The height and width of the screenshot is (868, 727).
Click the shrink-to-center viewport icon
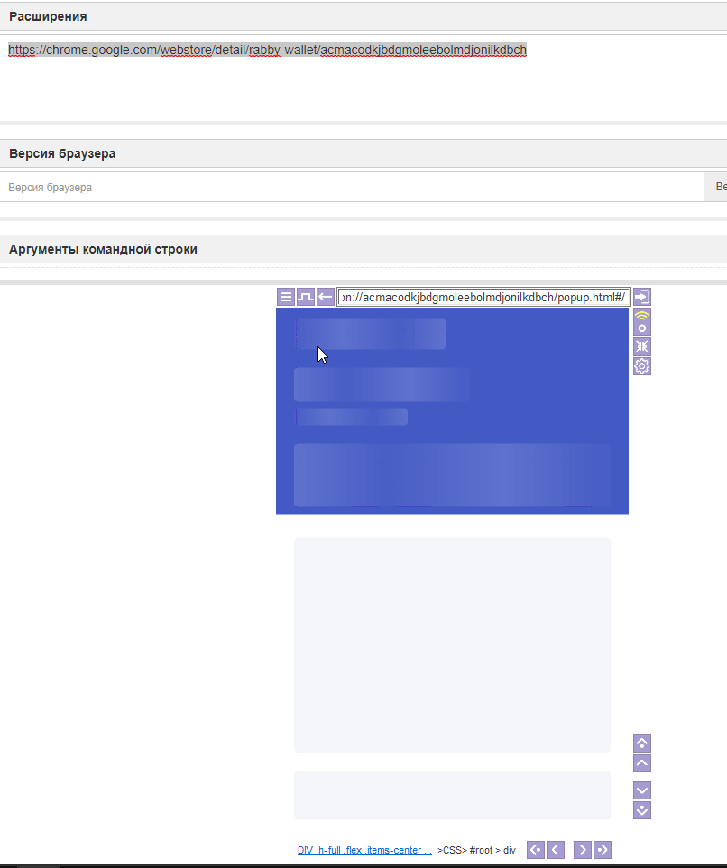[641, 346]
